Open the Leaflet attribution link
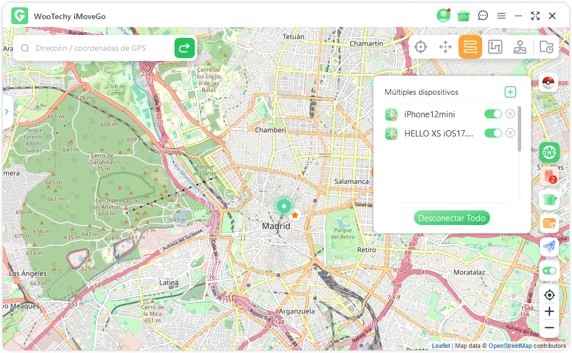572x353 pixels. [440, 346]
